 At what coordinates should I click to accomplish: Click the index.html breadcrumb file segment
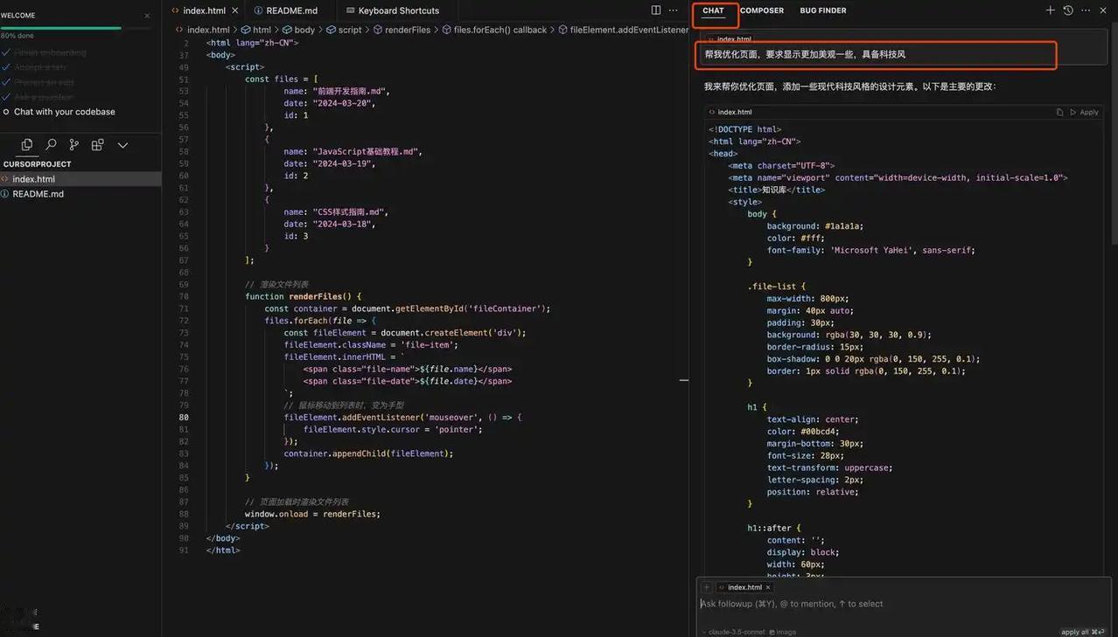[203, 30]
